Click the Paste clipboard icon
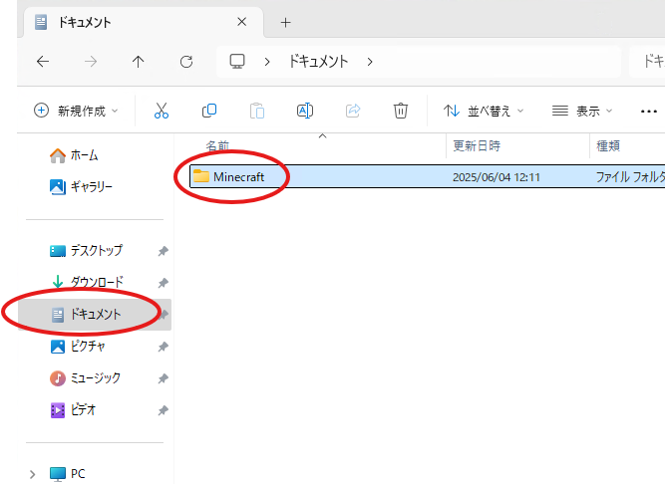This screenshot has width=665, height=484. click(257, 111)
